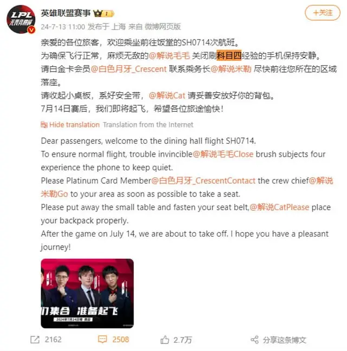The height and width of the screenshot is (351, 347).
Task: Like the post with thumbs-up icon
Action: coord(165,340)
